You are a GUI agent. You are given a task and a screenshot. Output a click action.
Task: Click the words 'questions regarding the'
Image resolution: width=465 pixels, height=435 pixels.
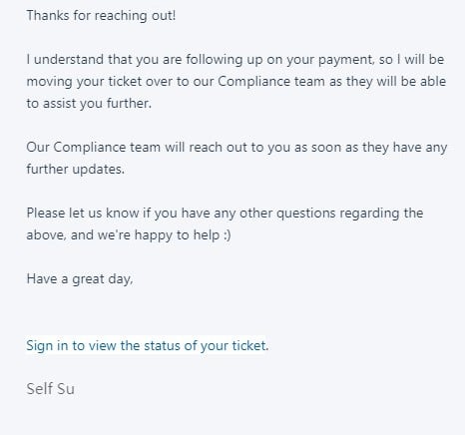349,214
